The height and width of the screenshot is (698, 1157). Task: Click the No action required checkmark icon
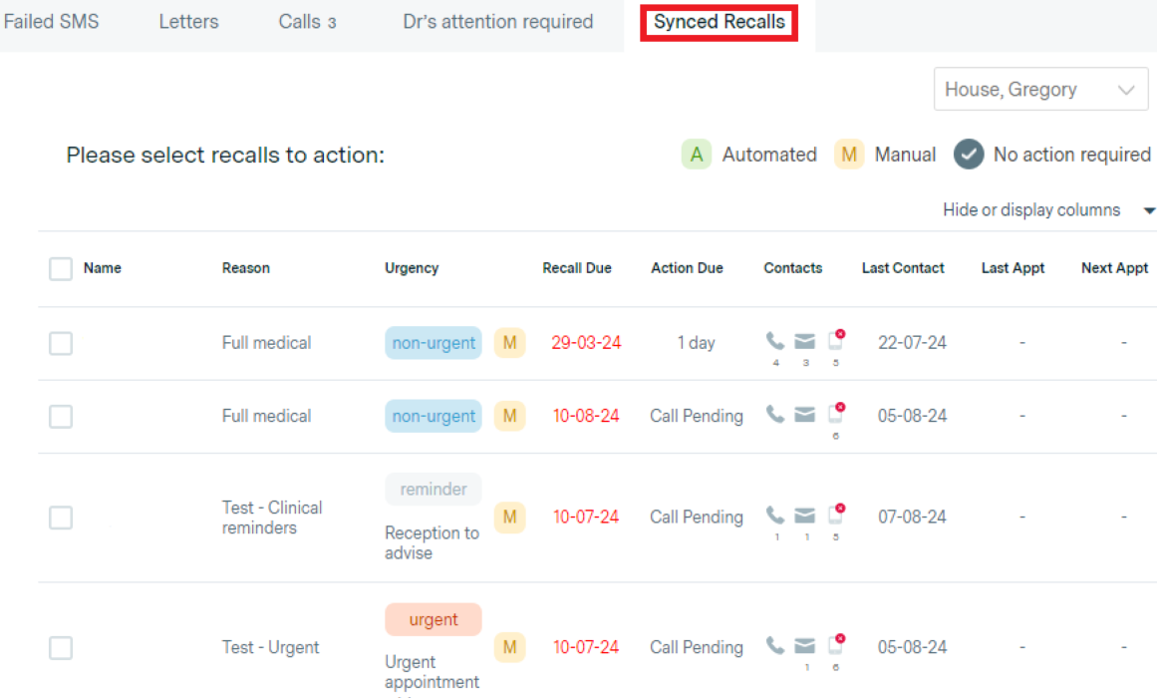coord(969,155)
